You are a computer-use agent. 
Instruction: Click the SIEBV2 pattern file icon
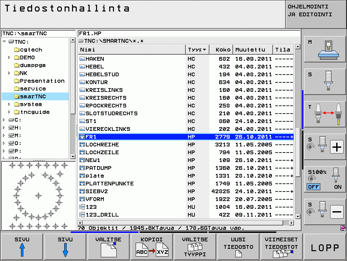pyautogui.click(x=82, y=192)
